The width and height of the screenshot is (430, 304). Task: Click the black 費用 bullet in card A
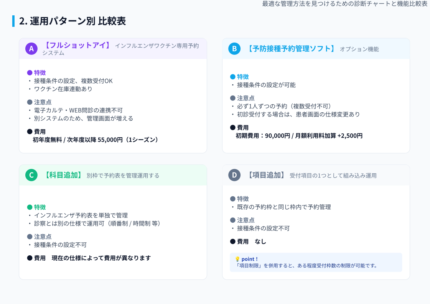tap(30, 131)
